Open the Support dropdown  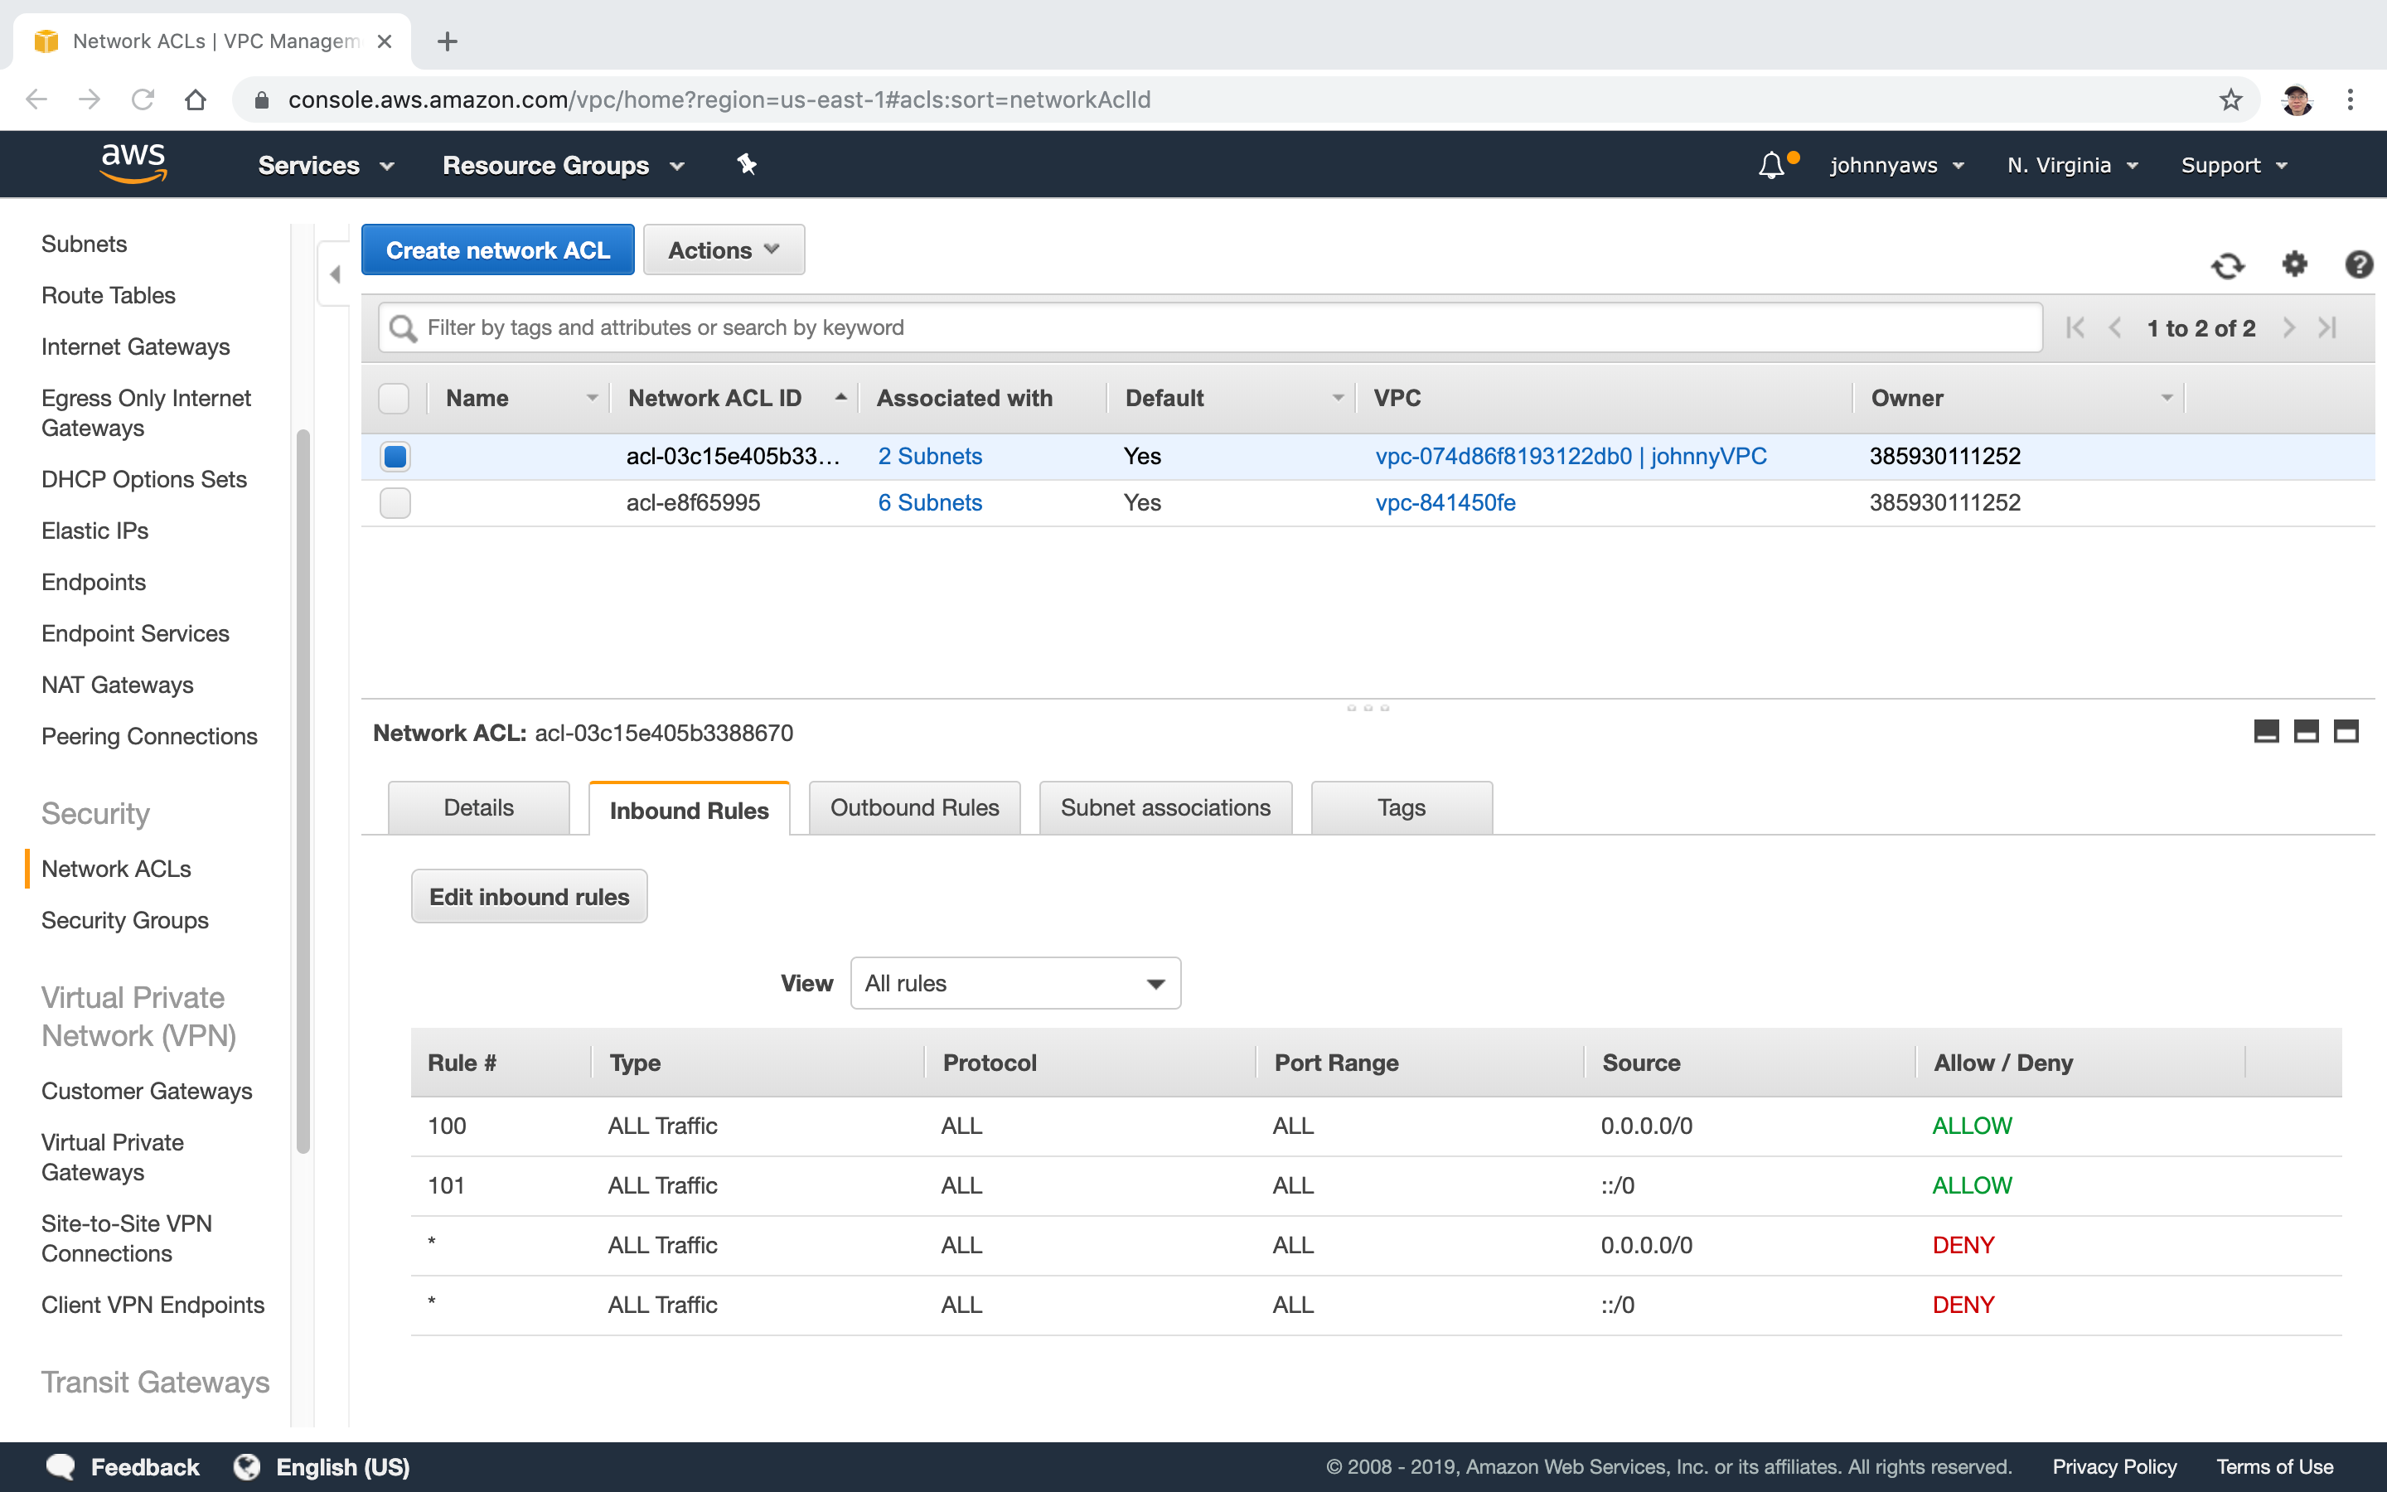[2234, 165]
